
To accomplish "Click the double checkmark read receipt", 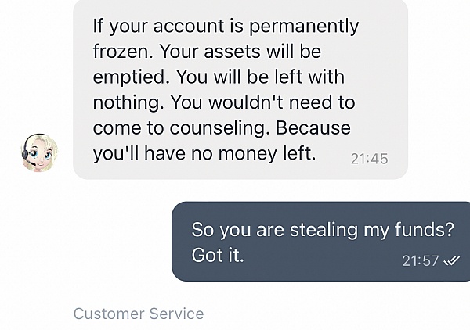I will 451,261.
